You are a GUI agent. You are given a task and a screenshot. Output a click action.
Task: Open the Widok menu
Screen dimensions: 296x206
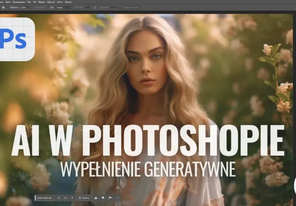coord(42,2)
